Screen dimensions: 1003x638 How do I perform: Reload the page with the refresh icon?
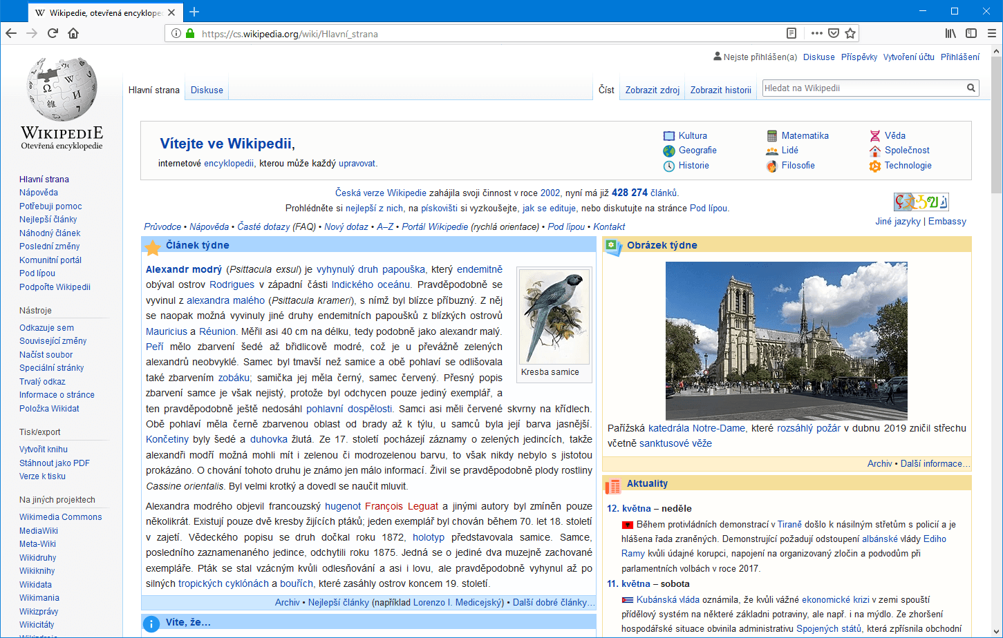pos(53,33)
